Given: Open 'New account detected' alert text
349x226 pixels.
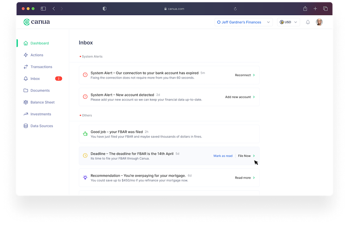Looking at the screenshot, I should (x=169, y=97).
